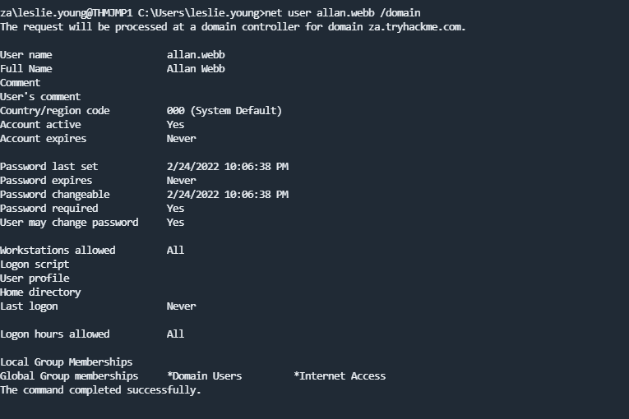Click the '*Internet Access' group entry
The image size is (629, 419).
[x=340, y=376]
